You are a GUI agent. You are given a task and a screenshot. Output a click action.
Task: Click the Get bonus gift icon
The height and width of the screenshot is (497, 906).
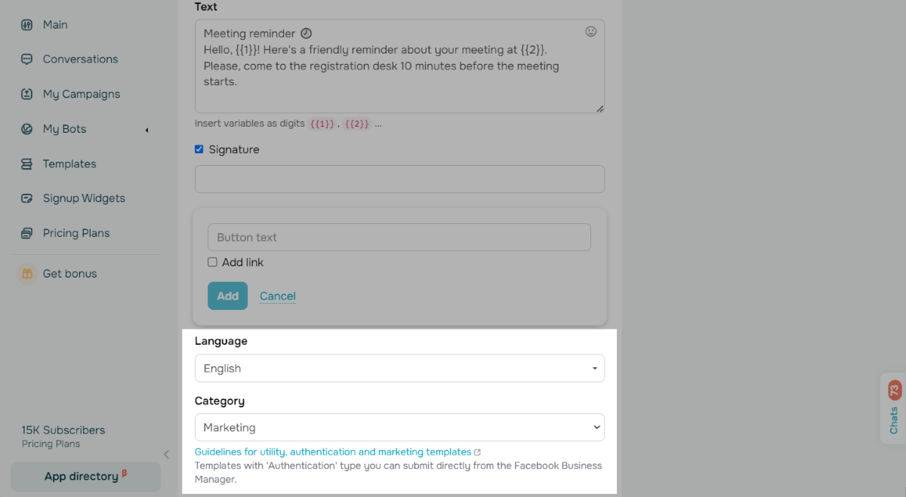27,274
